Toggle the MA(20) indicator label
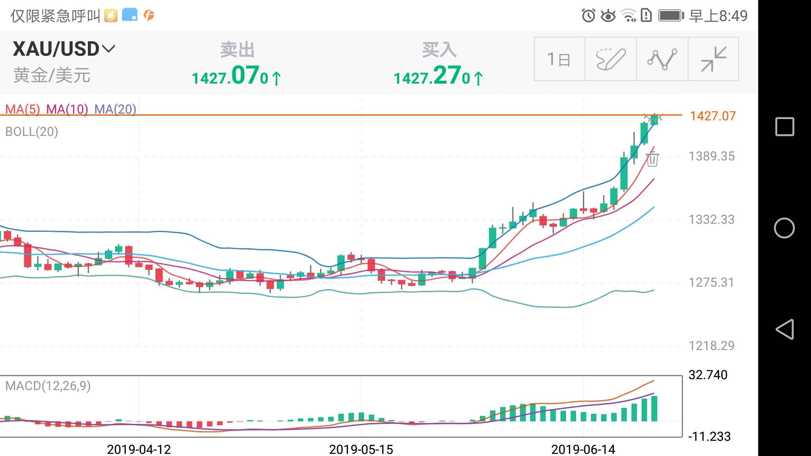 [x=115, y=109]
